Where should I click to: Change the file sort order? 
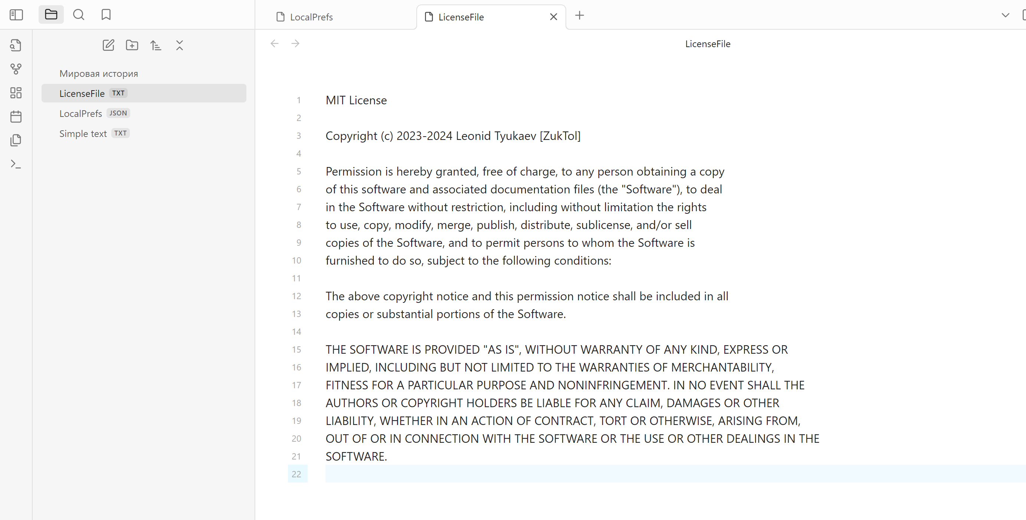click(156, 45)
